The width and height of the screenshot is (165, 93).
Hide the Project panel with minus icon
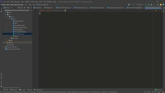click(31, 8)
